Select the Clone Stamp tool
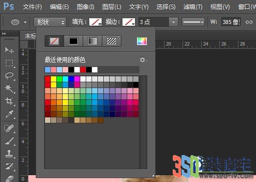The height and width of the screenshot is (182, 256). click(9, 154)
